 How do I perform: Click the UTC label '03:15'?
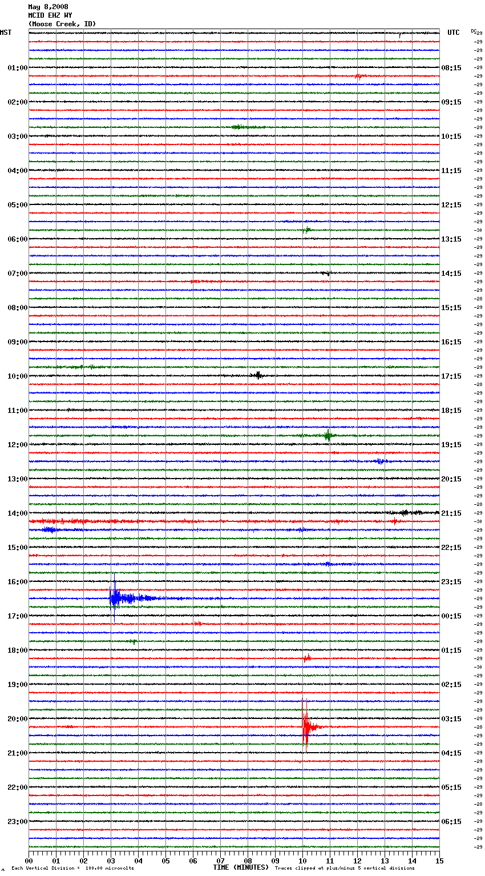[x=451, y=719]
